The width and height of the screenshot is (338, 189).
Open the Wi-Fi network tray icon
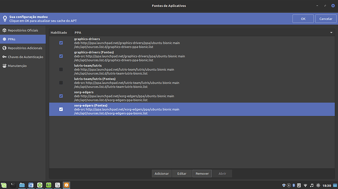tap(305, 186)
